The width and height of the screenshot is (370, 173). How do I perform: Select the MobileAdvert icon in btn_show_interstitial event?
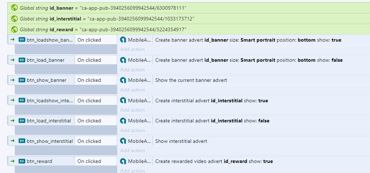(123, 141)
